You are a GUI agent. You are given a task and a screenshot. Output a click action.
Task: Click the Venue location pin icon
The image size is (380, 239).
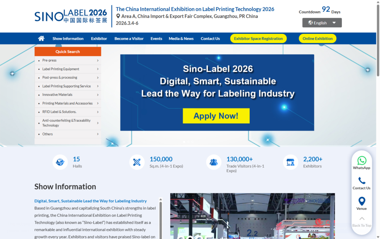[361, 202]
